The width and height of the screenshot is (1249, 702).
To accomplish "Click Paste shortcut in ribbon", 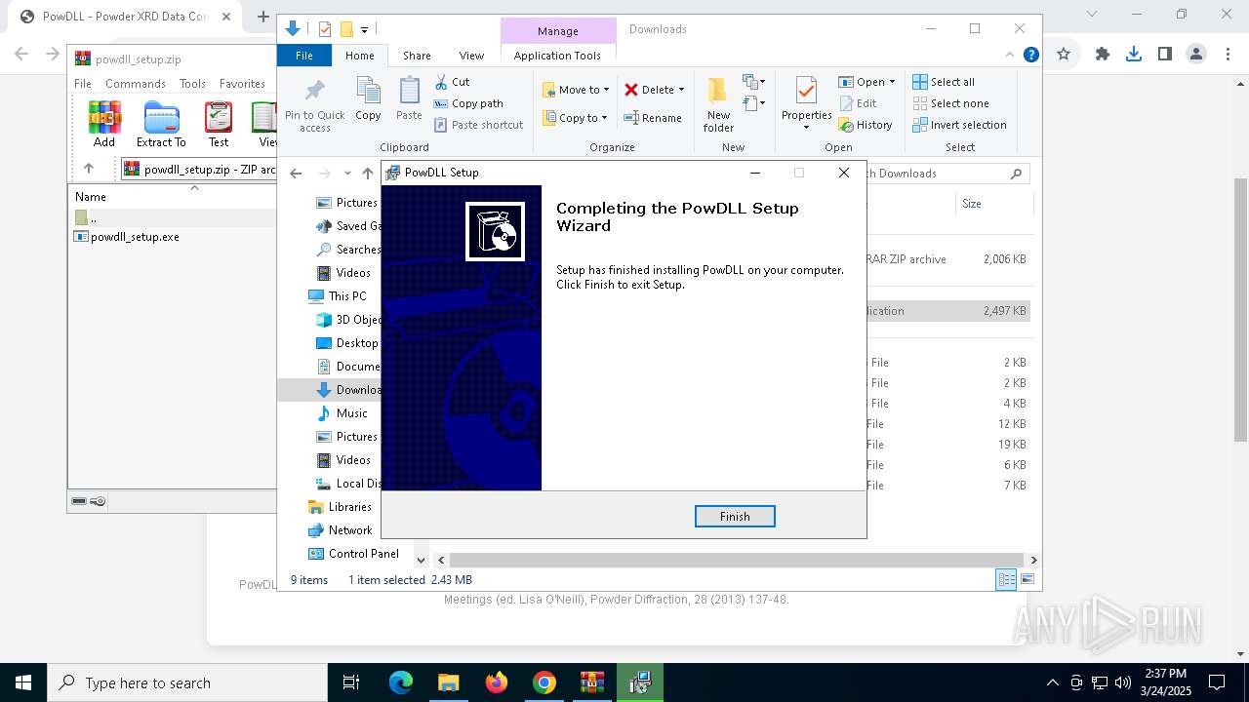I will tap(478, 125).
